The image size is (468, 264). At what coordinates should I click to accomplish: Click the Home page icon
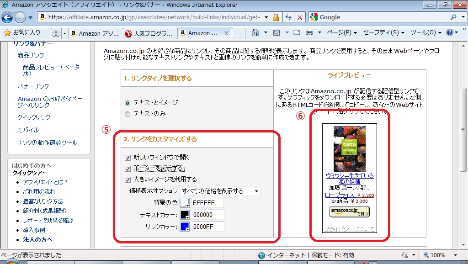(x=255, y=32)
